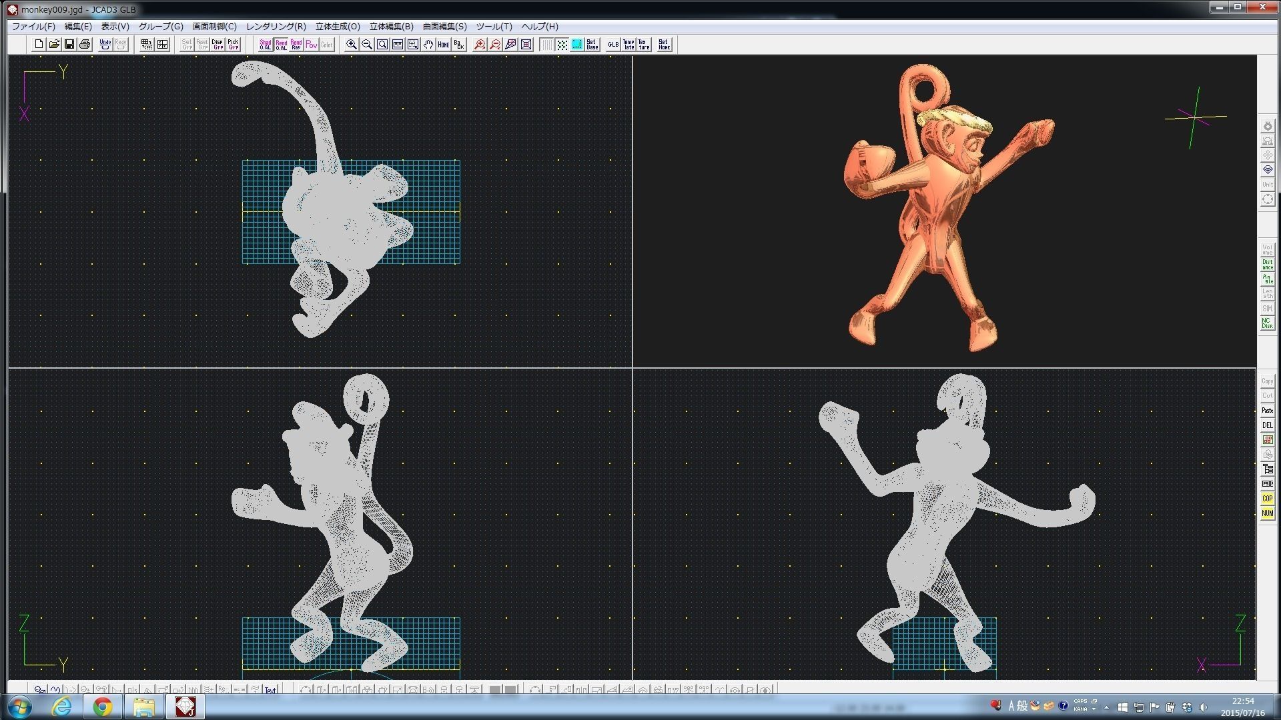Click red zoom-out magnifier icon

(495, 45)
